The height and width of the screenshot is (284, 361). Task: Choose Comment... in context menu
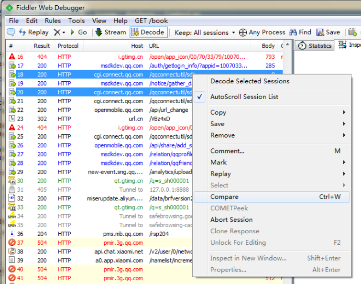(272, 151)
